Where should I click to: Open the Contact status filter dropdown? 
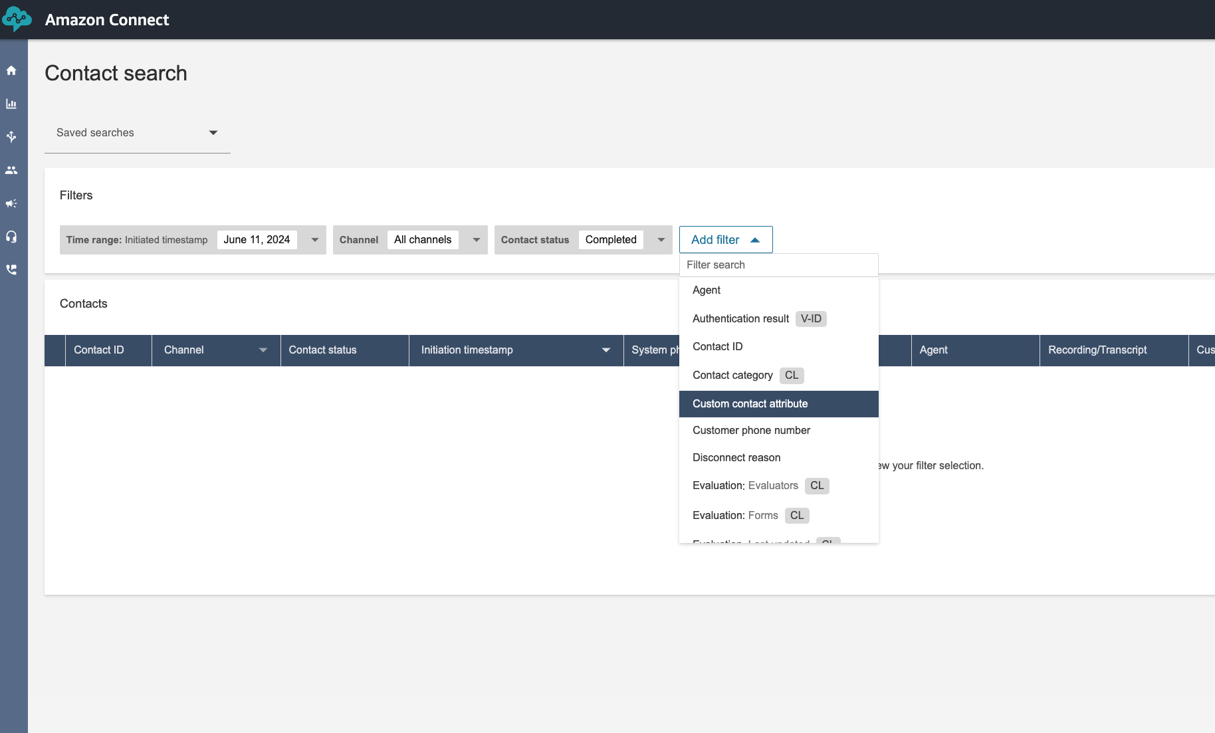(661, 240)
